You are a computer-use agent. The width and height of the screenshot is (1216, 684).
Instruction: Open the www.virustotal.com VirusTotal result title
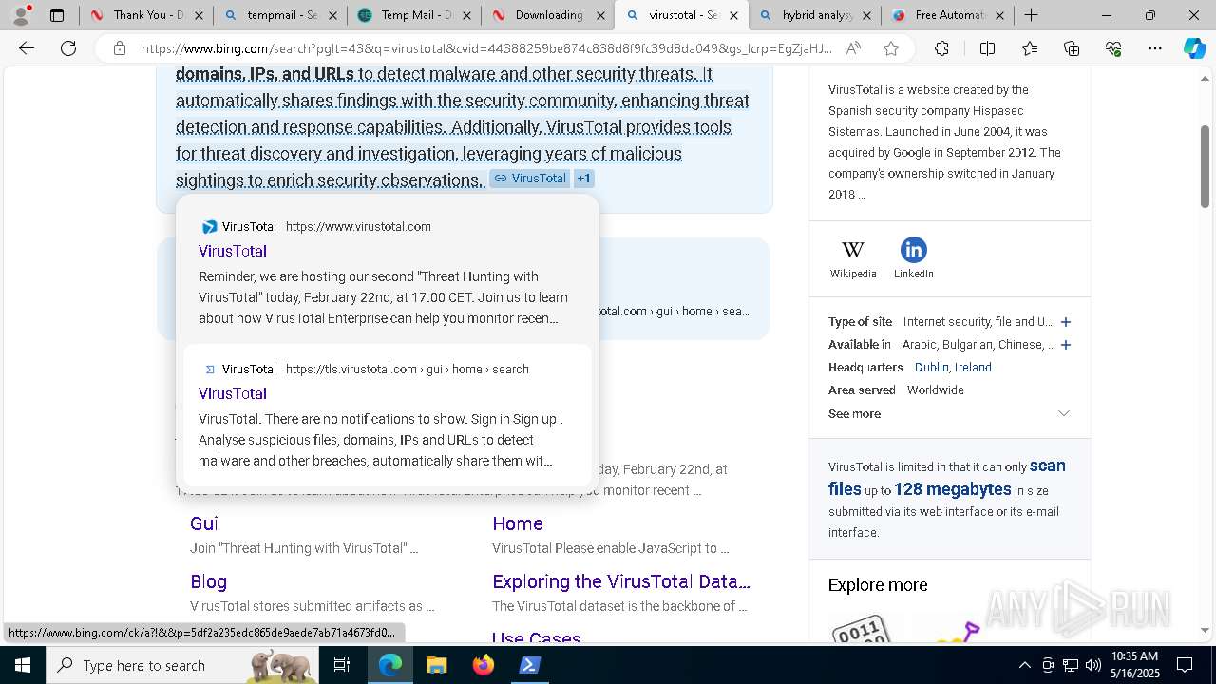coord(233,251)
